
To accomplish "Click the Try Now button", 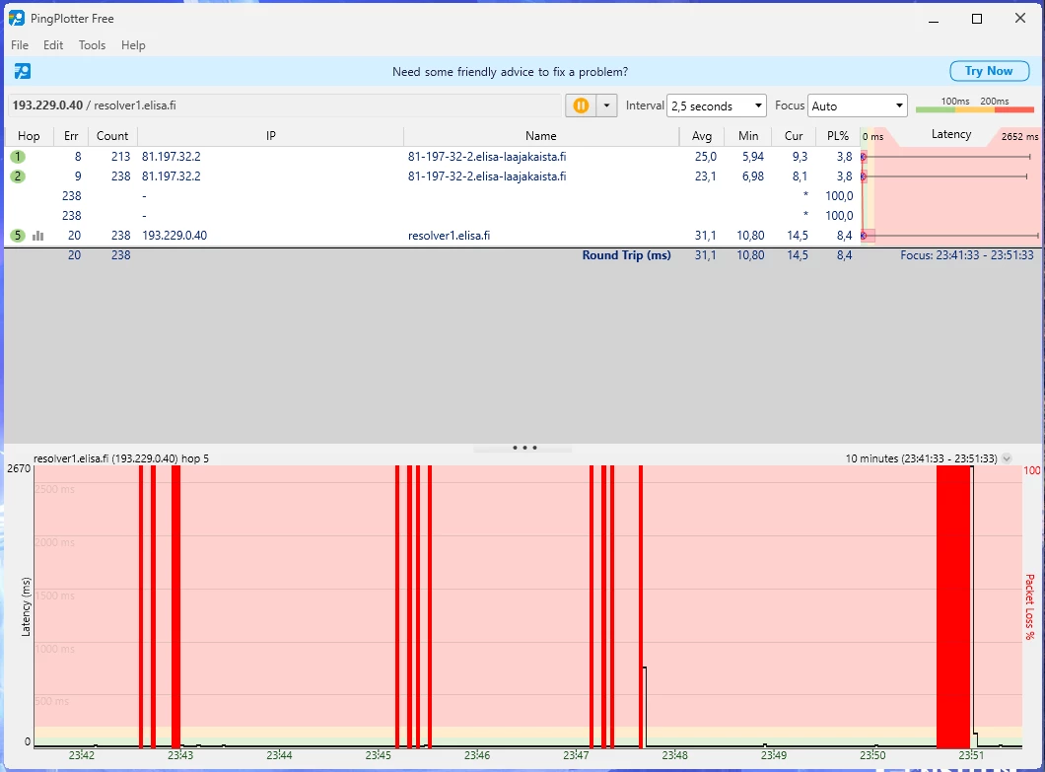I will click(x=988, y=71).
